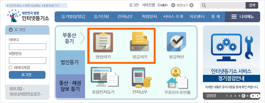This screenshot has width=265, height=103.
Task: Follow the top 로그인 link
Action: pos(134,5)
